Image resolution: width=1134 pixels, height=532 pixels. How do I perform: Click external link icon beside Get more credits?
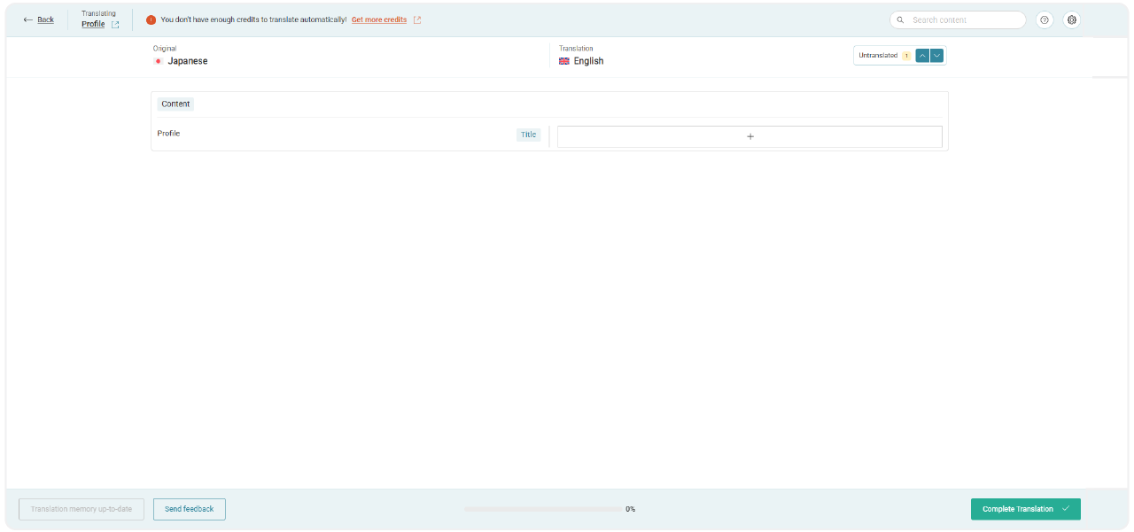(417, 19)
